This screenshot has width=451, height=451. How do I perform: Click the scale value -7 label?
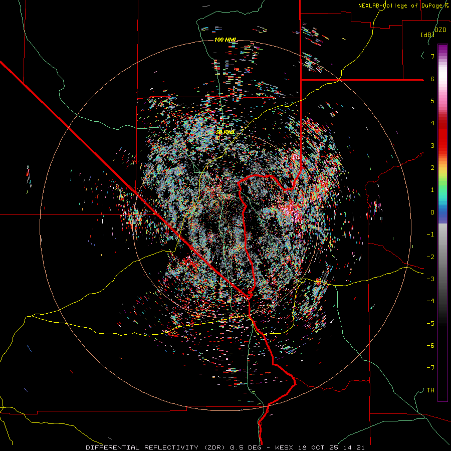pos(430,368)
